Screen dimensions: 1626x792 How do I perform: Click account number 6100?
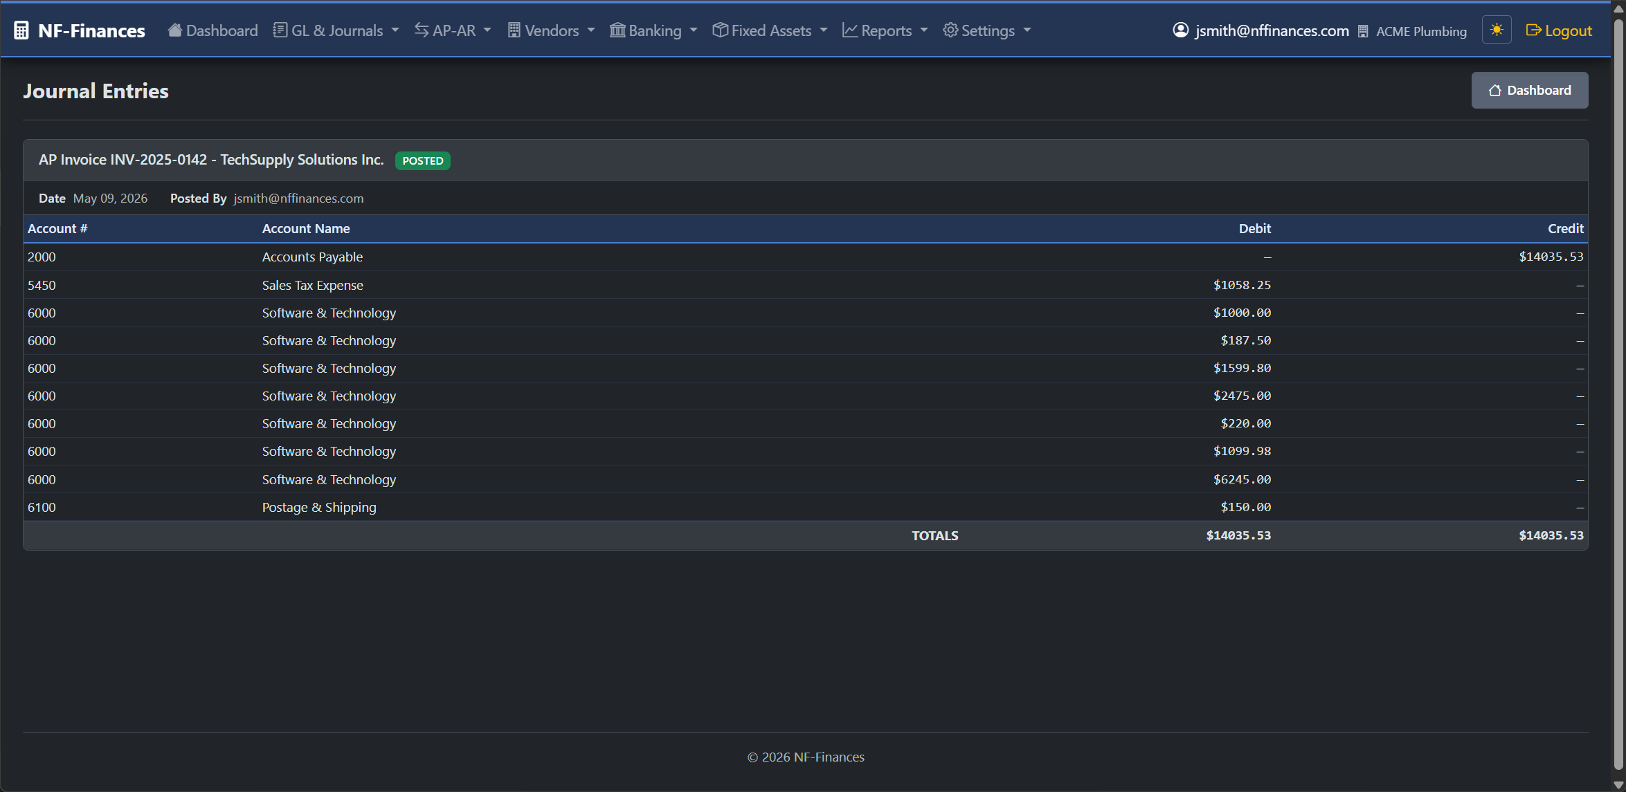pyautogui.click(x=42, y=507)
